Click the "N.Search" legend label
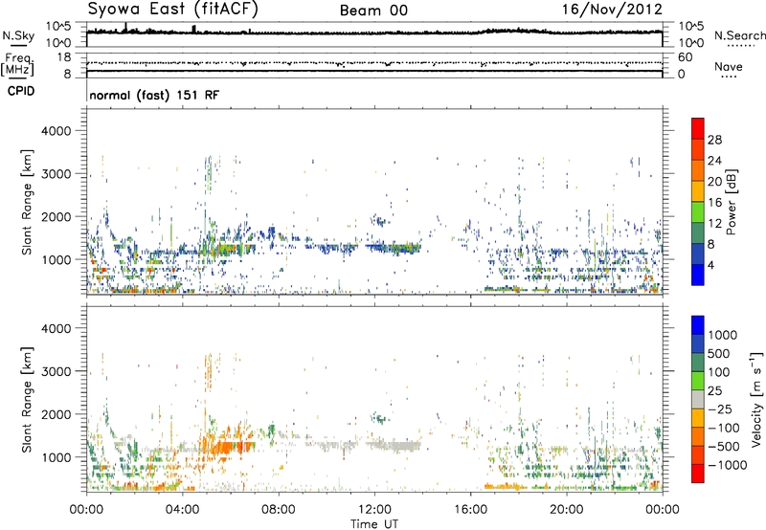Screen dimensions: 766x530 (x=740, y=35)
